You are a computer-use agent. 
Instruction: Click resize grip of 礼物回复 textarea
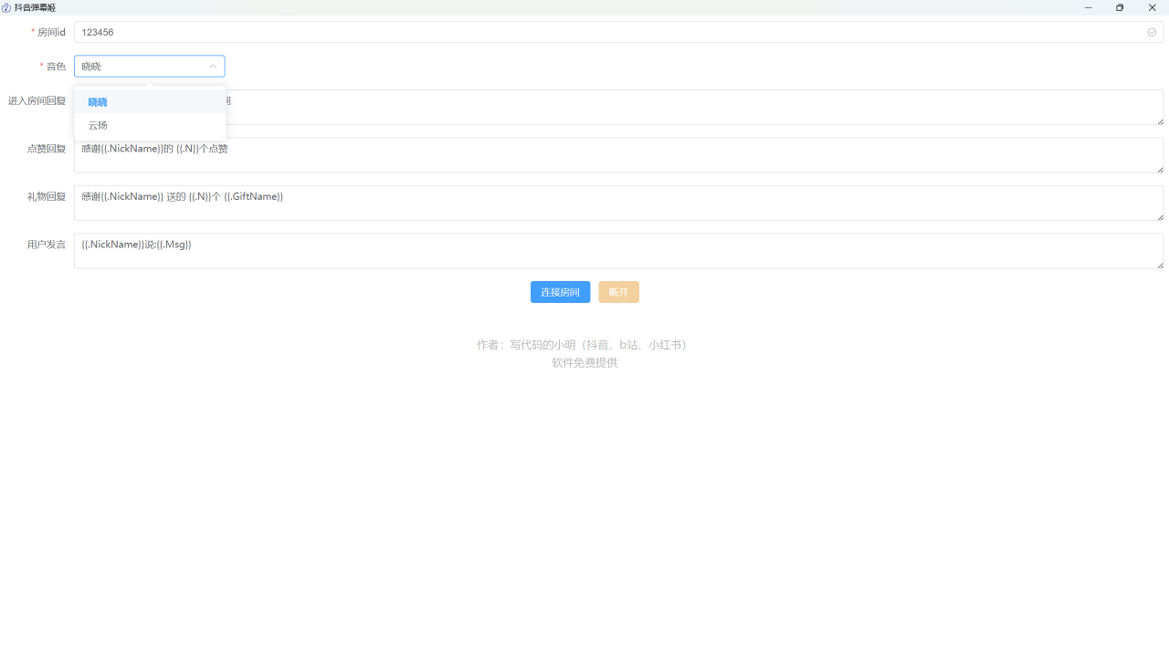(1160, 216)
